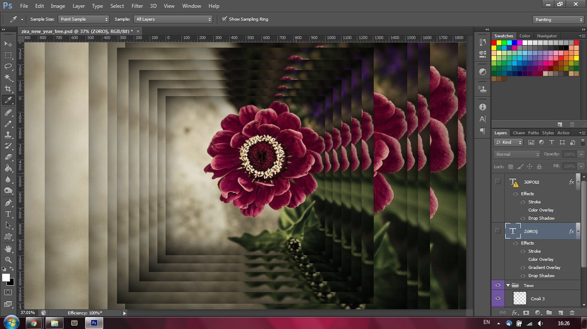Toggle Show Sampling Ring checkbox

pyautogui.click(x=224, y=19)
